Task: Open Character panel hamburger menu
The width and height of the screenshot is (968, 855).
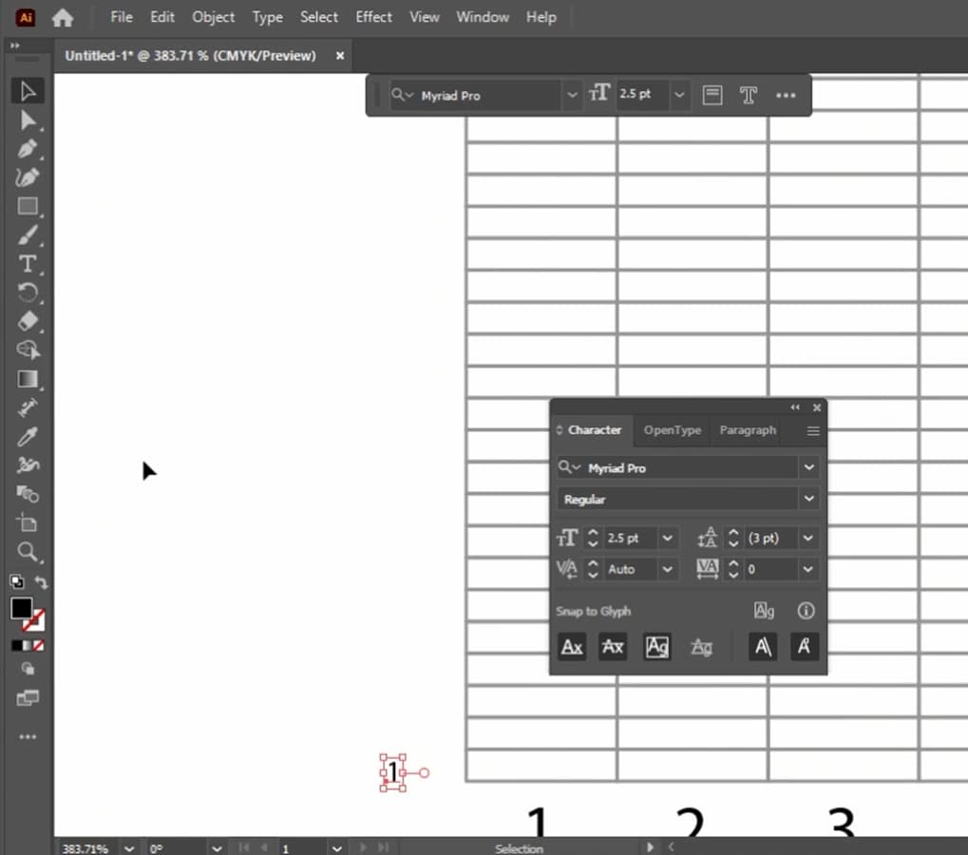Action: (x=813, y=430)
